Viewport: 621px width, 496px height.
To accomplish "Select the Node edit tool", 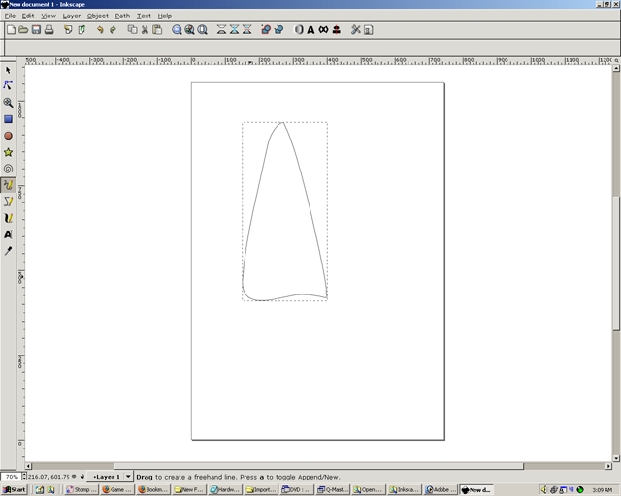I will (x=8, y=85).
